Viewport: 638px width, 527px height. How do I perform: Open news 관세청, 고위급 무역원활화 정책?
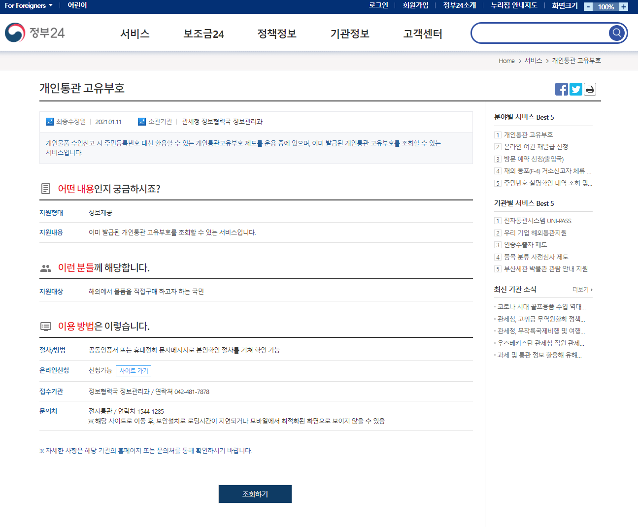(541, 319)
